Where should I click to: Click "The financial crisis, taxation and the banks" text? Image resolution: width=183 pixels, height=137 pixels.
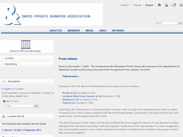coord(24,124)
